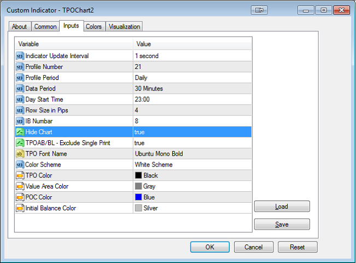
Task: Pick the Blue swatch for POC Color
Action: [x=138, y=197]
